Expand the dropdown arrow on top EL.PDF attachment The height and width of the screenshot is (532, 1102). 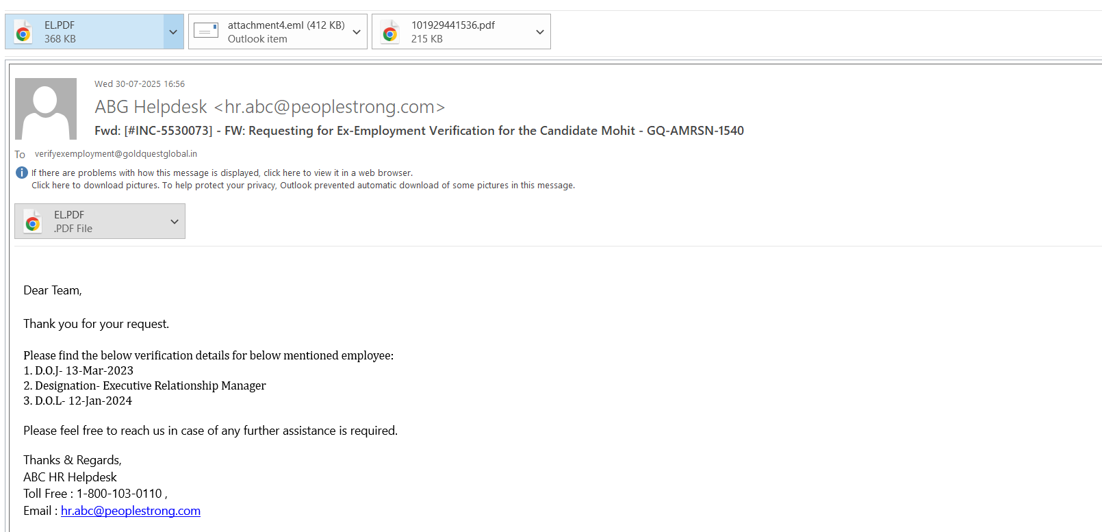point(173,32)
